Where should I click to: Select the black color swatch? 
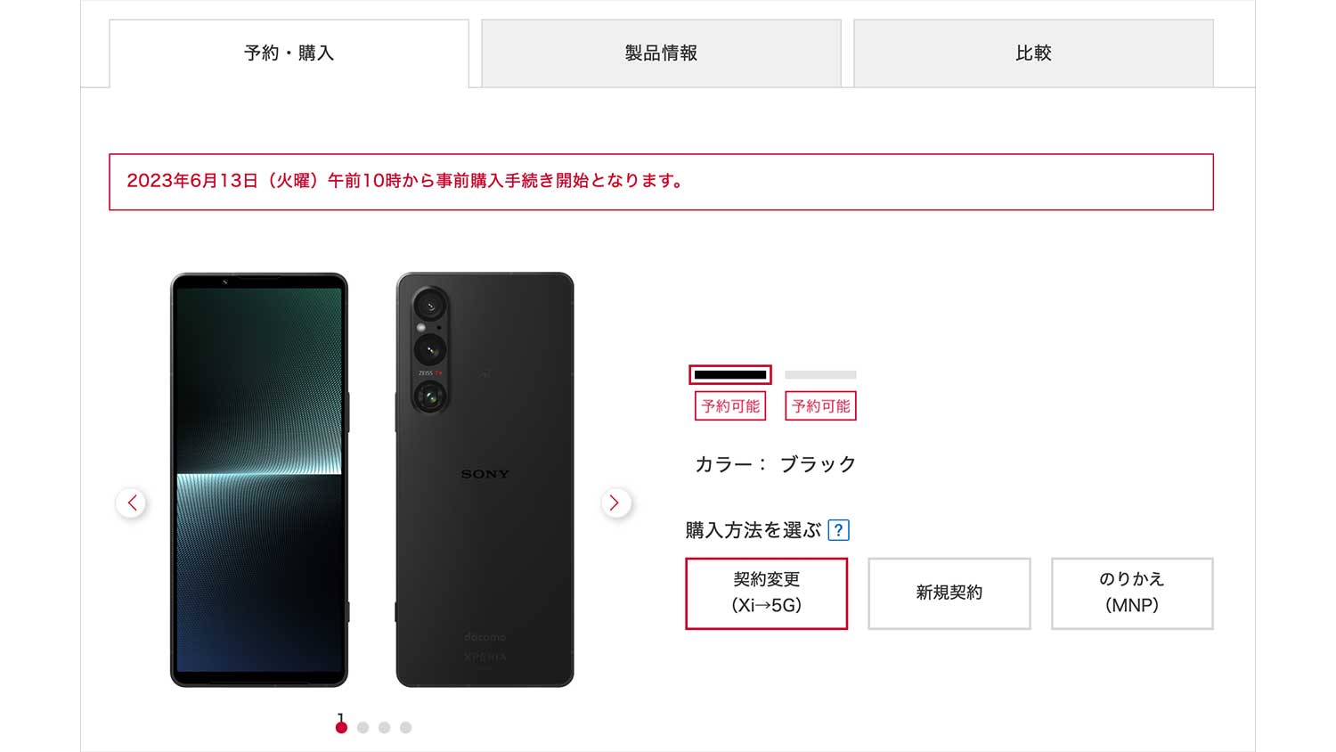[x=730, y=374]
